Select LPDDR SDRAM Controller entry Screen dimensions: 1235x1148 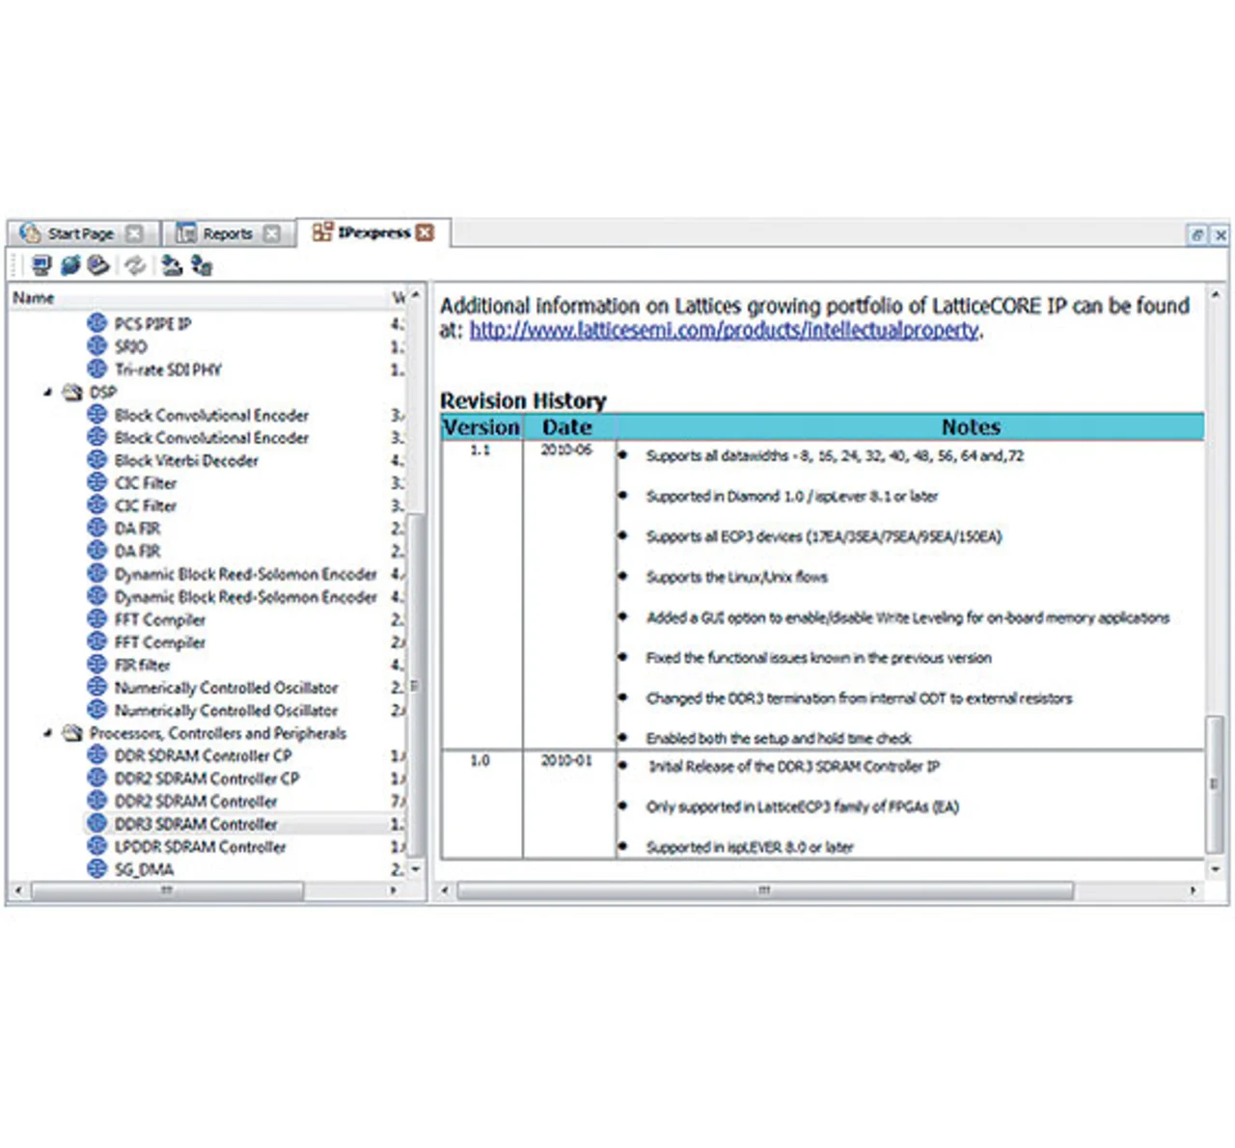[x=200, y=847]
